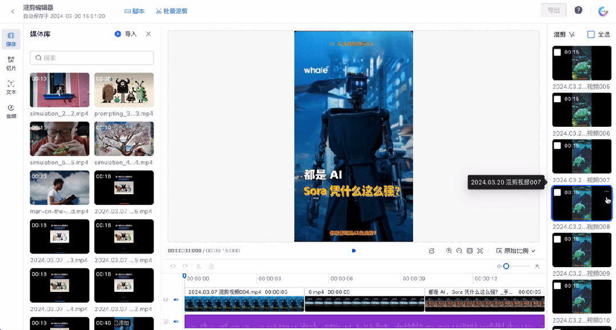Viewport: 616px width, 330px height.
Task: Close the 媒体库 media library panel
Action: (149, 34)
